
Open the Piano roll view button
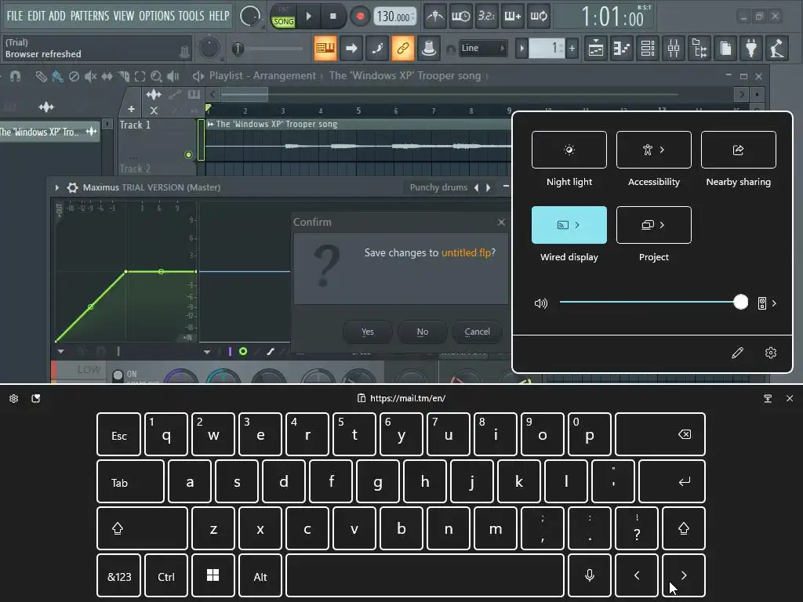[622, 48]
